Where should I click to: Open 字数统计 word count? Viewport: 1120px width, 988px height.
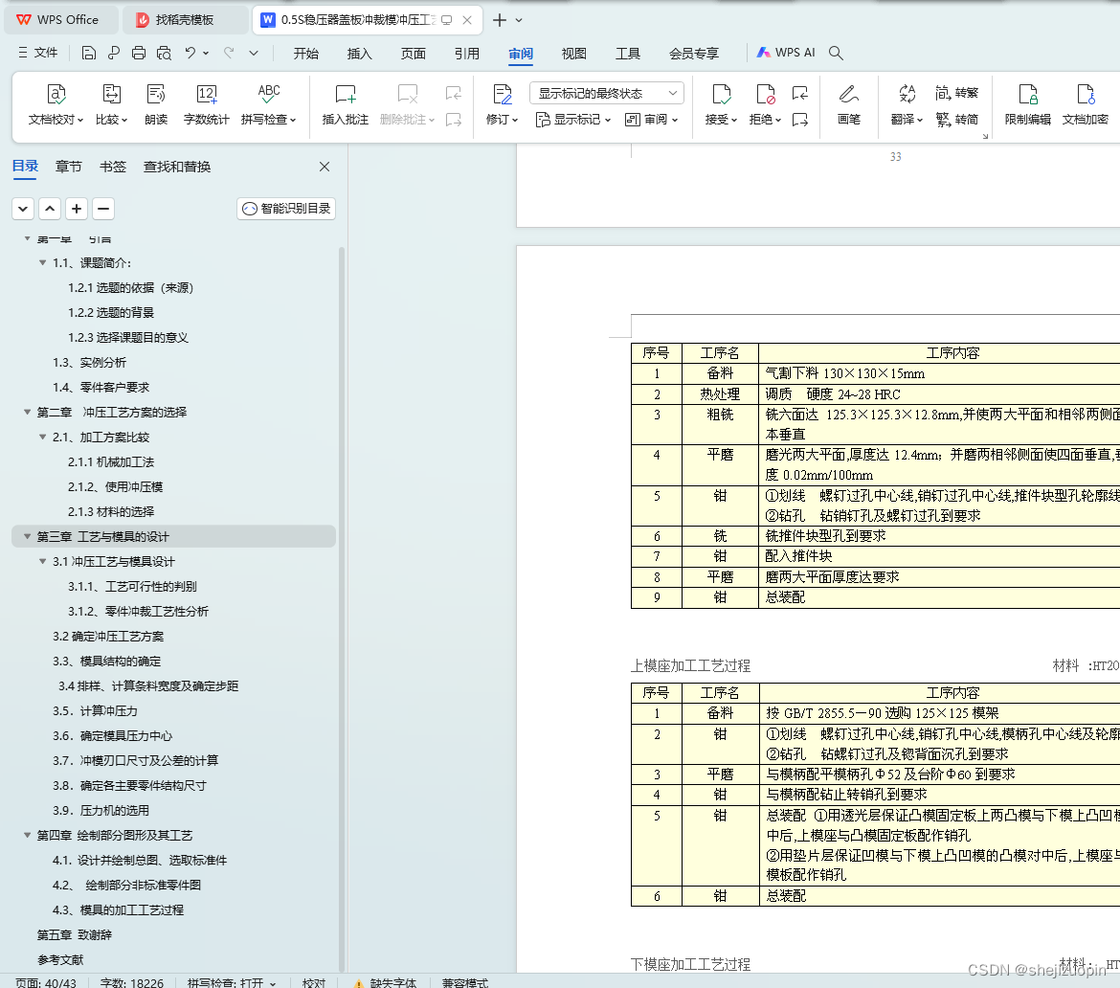coord(207,104)
